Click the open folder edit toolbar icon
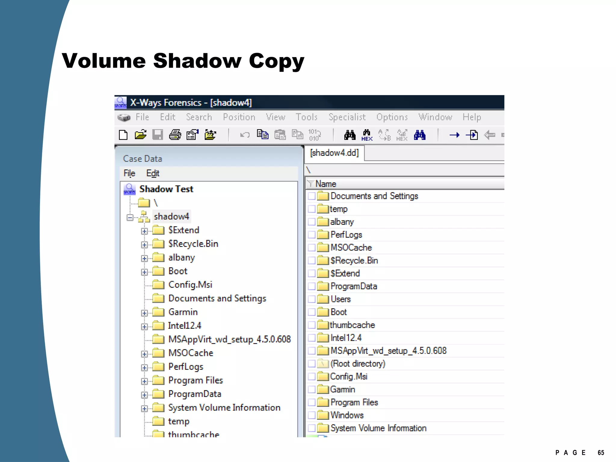The width and height of the screenshot is (616, 462). pyautogui.click(x=210, y=135)
